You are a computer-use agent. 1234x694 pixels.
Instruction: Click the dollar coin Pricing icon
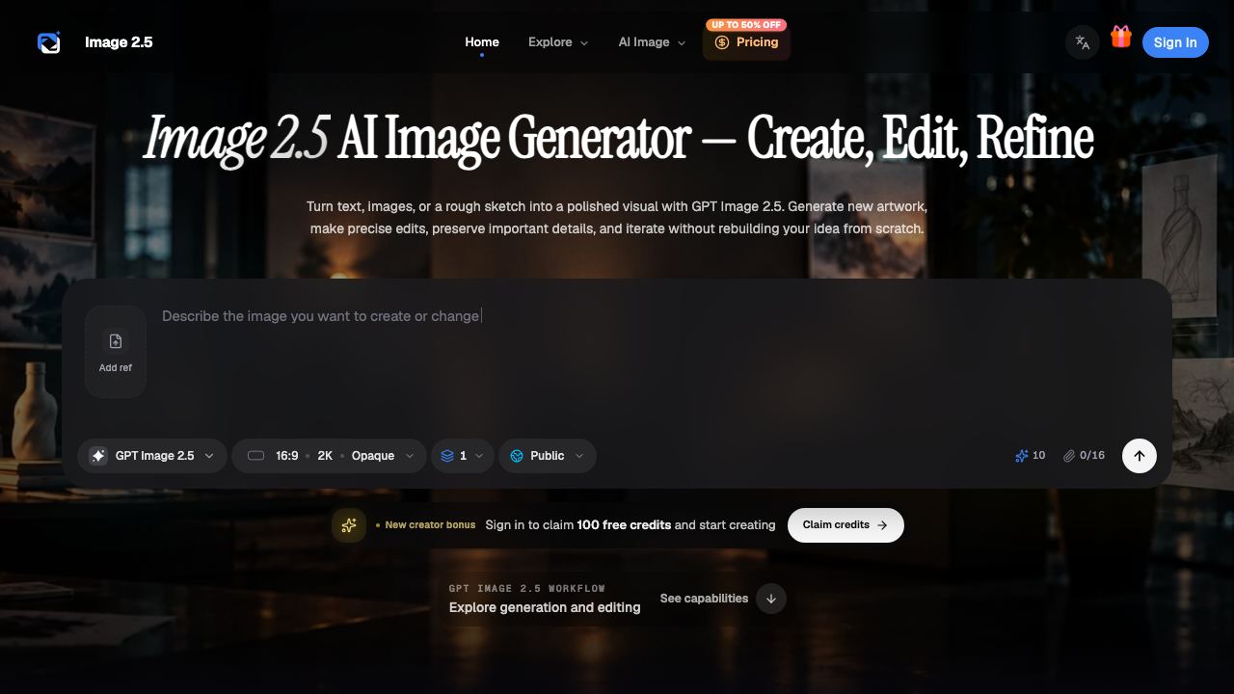point(722,42)
